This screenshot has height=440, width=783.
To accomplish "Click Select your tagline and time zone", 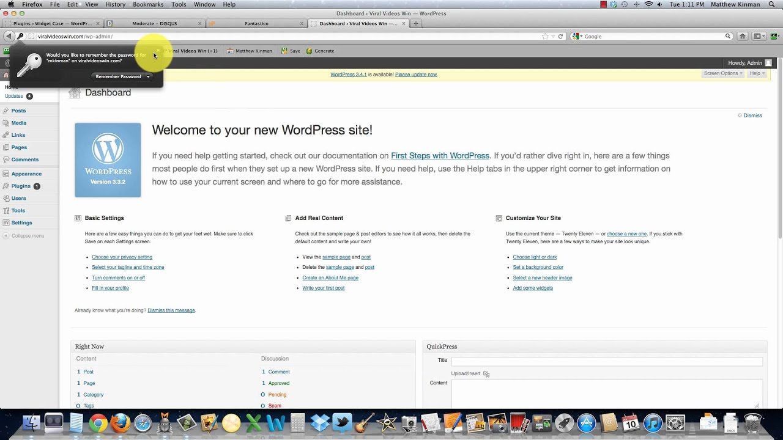I will tap(128, 267).
